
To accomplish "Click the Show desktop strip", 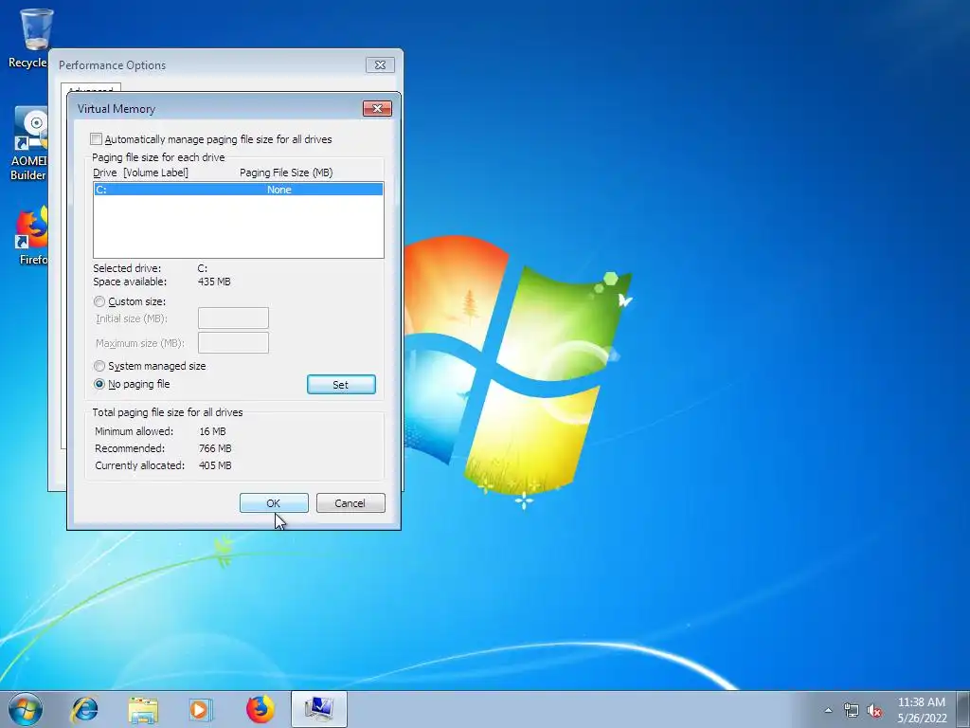I will click(963, 709).
